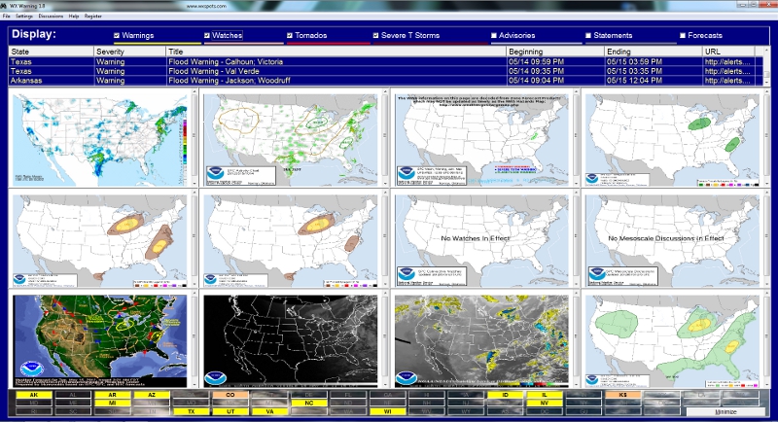Open the Discussions menu
Image resolution: width=778 pixels, height=422 pixels.
tap(53, 17)
